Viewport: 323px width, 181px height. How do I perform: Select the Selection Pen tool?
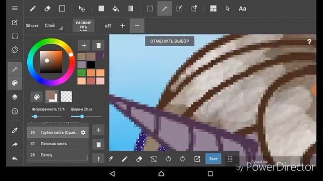[x=179, y=9]
